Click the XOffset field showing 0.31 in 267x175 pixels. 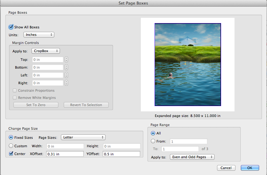(x=65, y=154)
